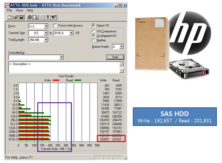This screenshot has height=163, width=222.
Task: Open a benchmark file via toolbar icon
Action: (16, 17)
